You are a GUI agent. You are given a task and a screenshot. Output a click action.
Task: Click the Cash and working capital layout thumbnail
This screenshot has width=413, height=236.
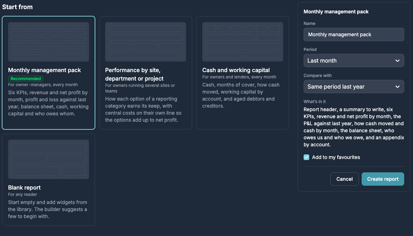coord(243,42)
